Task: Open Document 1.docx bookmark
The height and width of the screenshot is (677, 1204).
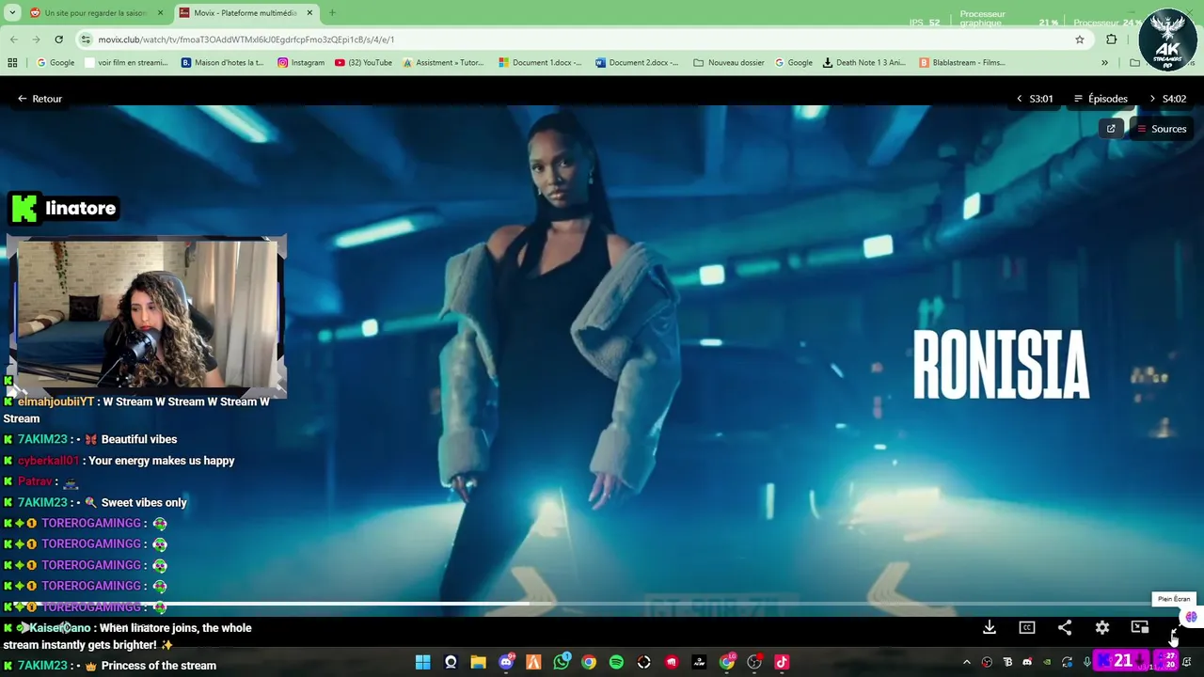Action: click(x=540, y=63)
